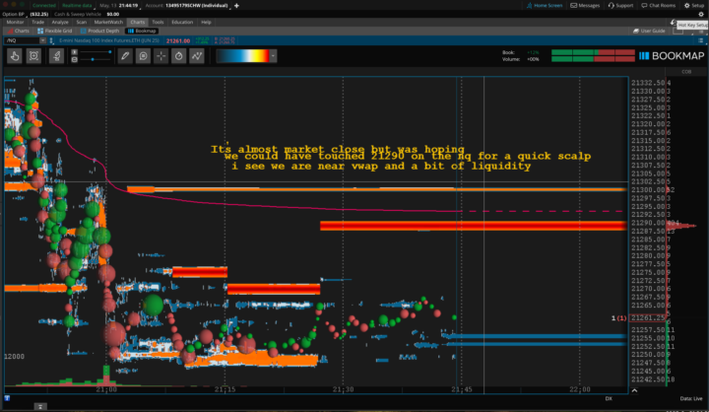
Task: Add a text note annotation
Action: 144,56
